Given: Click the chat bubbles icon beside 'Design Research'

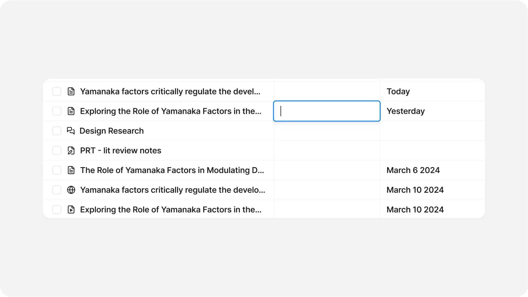Looking at the screenshot, I should [71, 131].
